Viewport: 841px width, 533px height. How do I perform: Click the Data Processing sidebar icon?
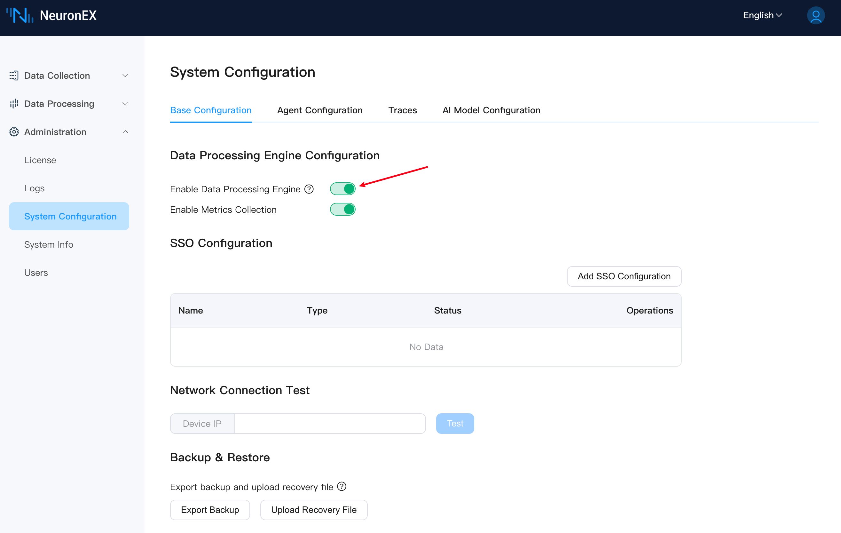pyautogui.click(x=14, y=104)
